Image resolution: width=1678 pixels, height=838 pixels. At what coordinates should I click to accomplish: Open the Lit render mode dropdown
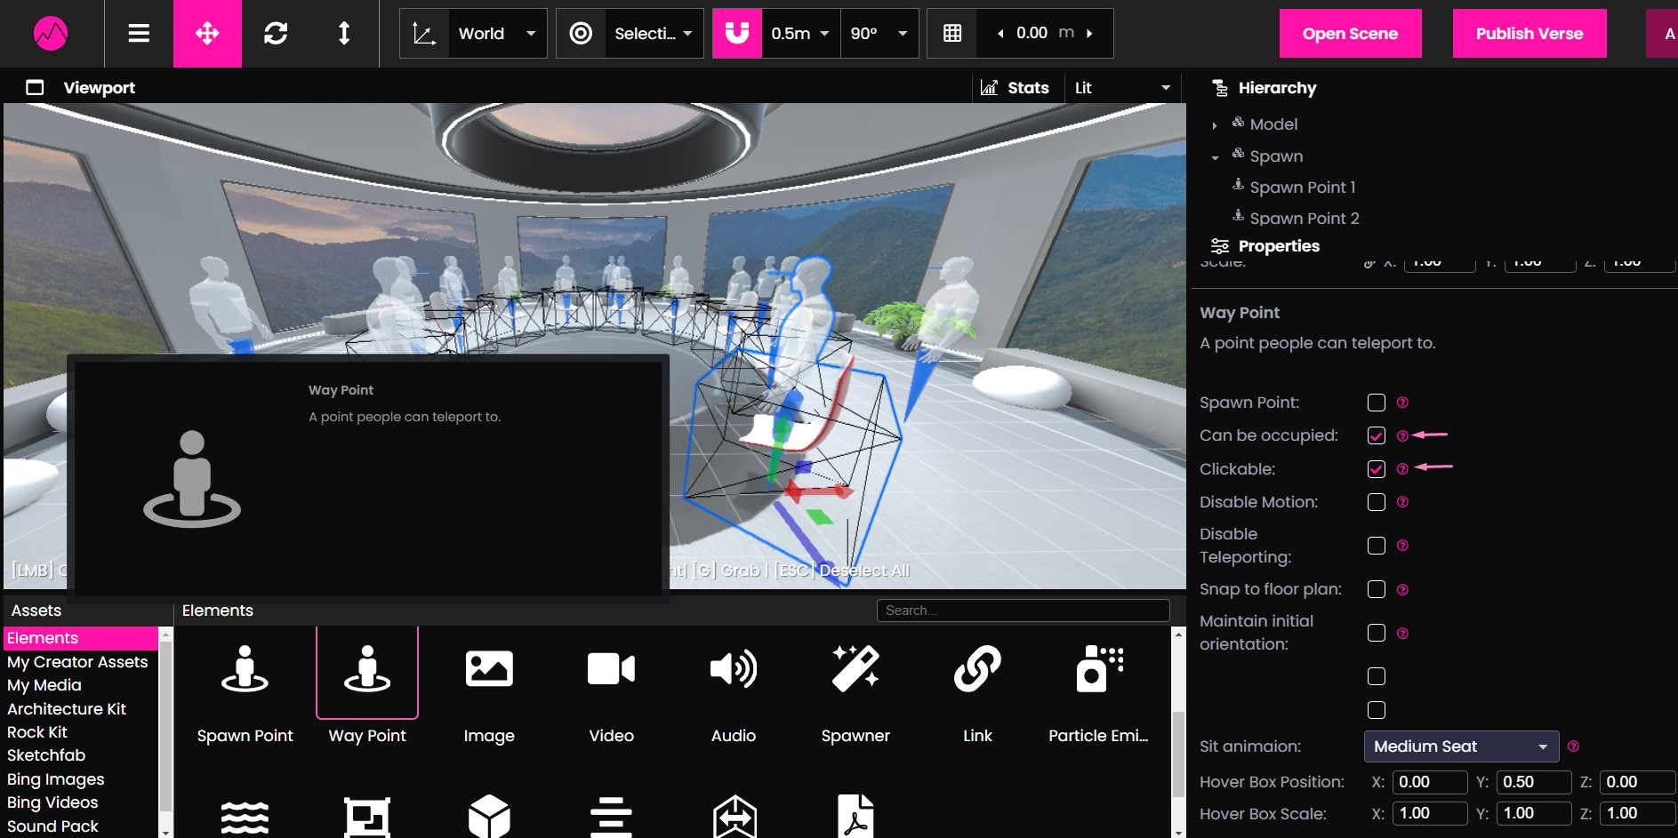point(1122,88)
